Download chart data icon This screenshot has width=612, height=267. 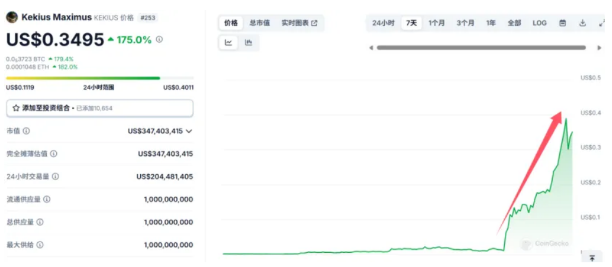[x=582, y=23]
